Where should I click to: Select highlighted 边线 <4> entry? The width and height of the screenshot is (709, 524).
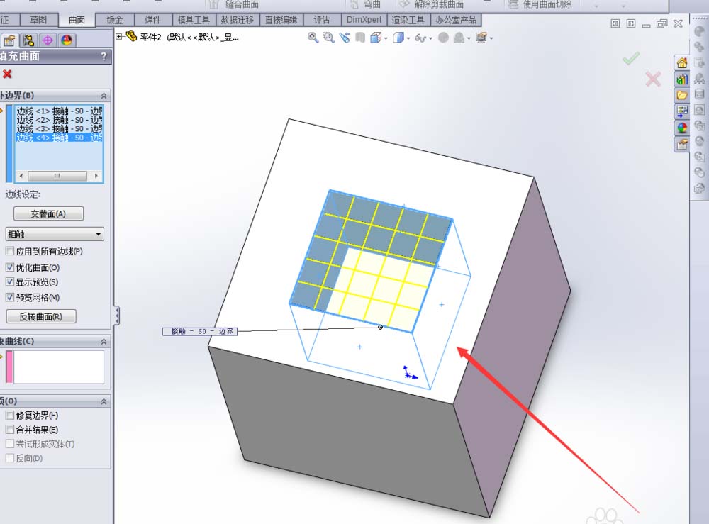pyautogui.click(x=60, y=137)
